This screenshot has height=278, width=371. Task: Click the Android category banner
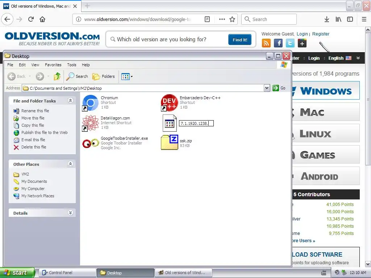[326, 176]
